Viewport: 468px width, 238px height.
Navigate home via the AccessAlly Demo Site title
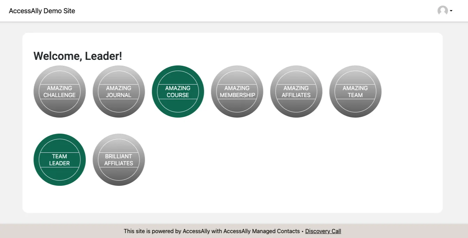pyautogui.click(x=42, y=11)
